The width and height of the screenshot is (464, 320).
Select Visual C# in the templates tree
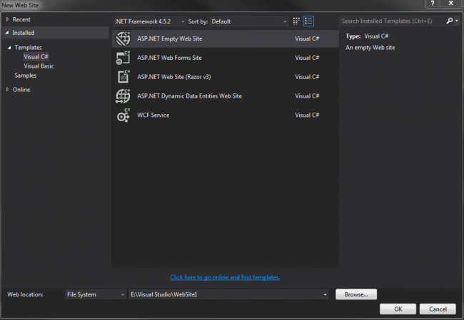(x=36, y=56)
